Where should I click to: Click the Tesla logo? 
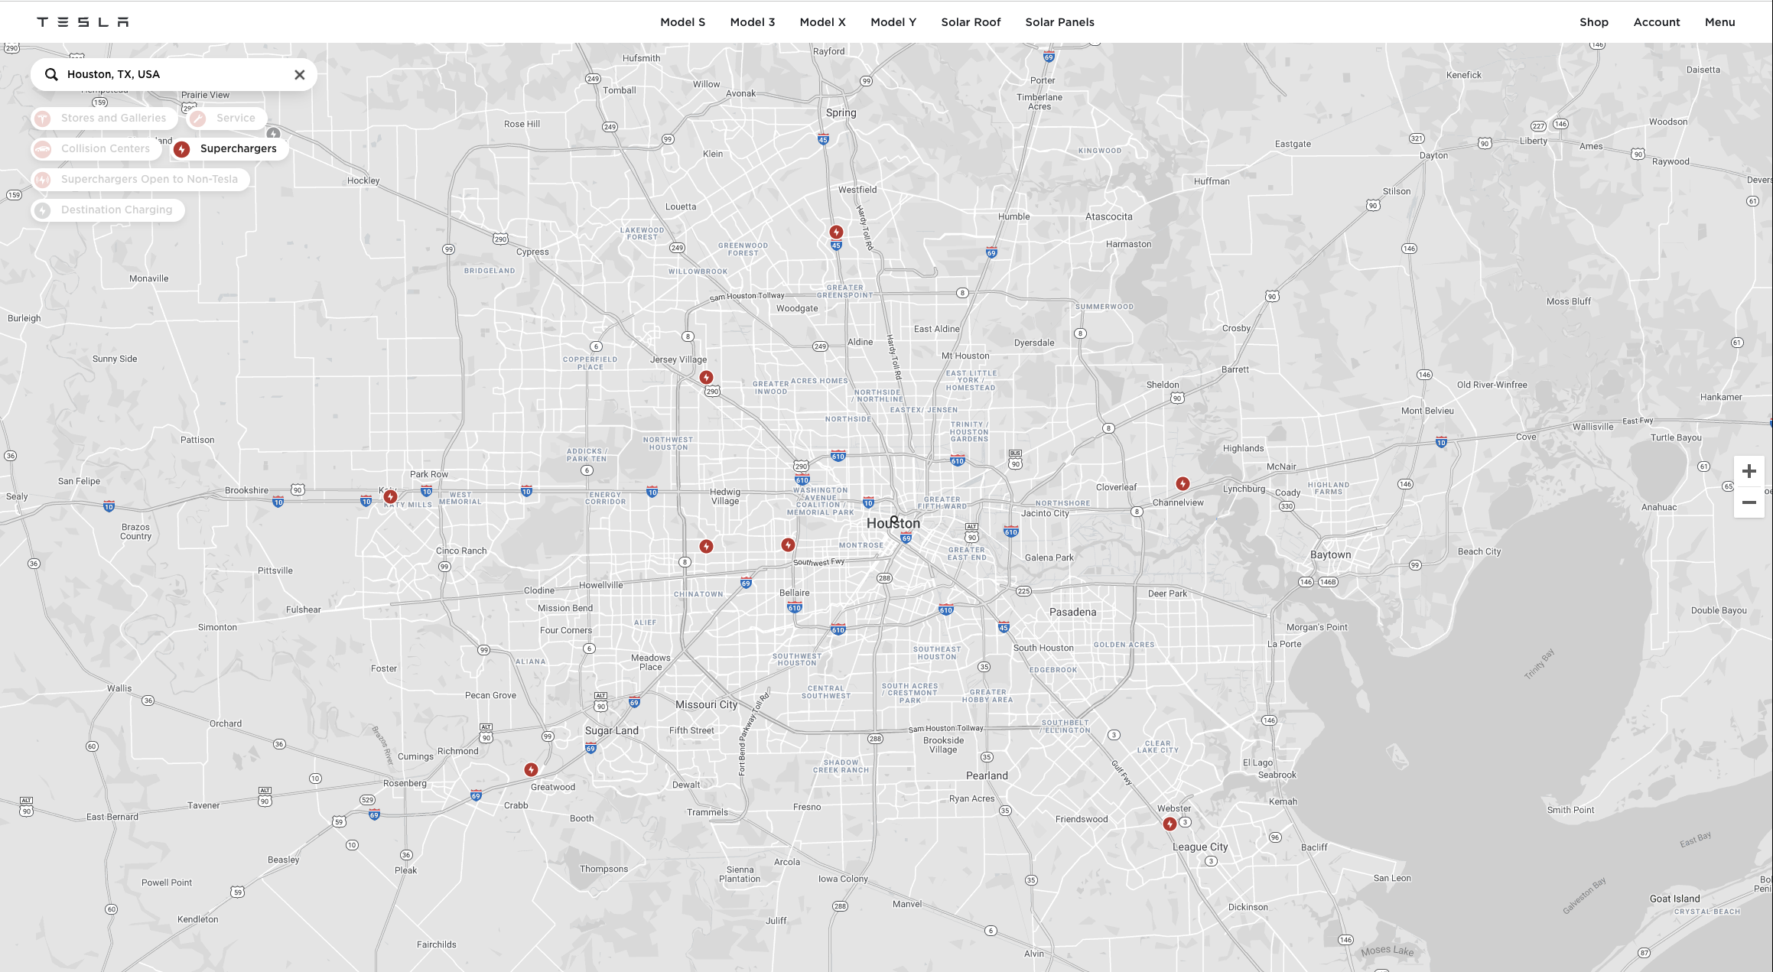coord(83,22)
